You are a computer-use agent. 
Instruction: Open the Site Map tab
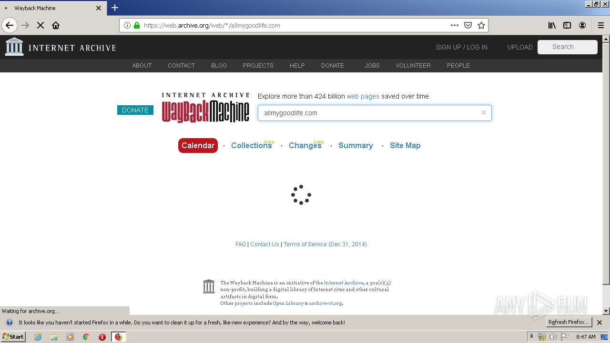405,145
